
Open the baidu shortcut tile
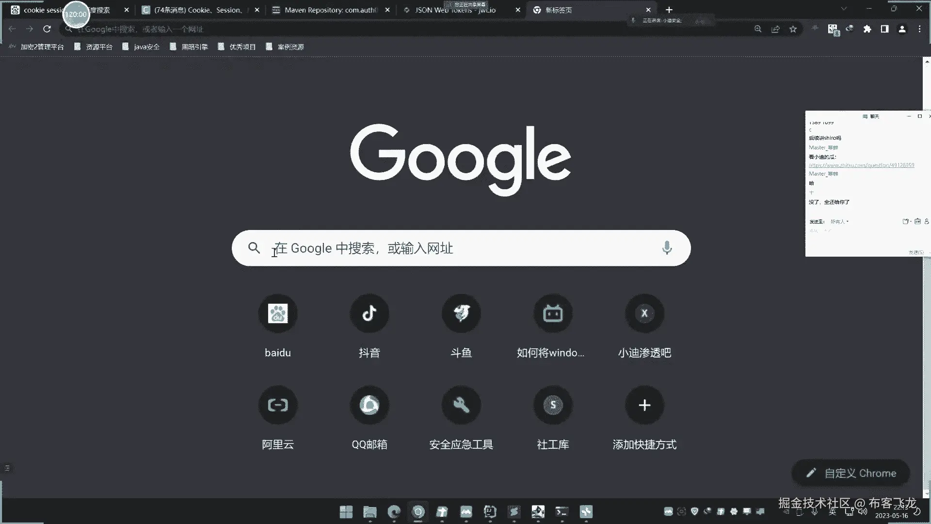click(278, 313)
